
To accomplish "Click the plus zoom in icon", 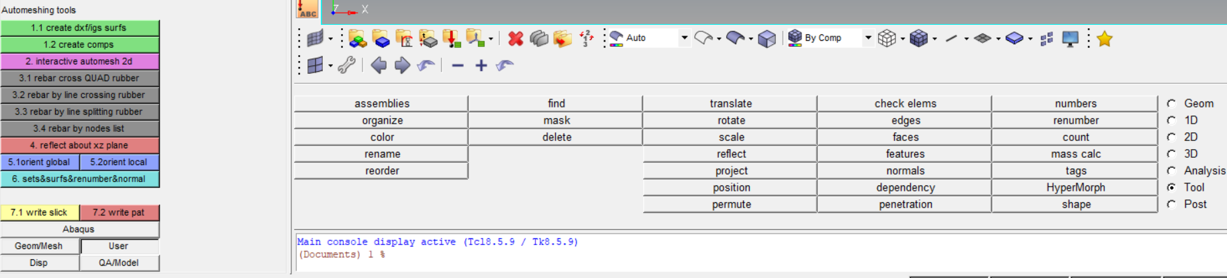I will (x=481, y=65).
